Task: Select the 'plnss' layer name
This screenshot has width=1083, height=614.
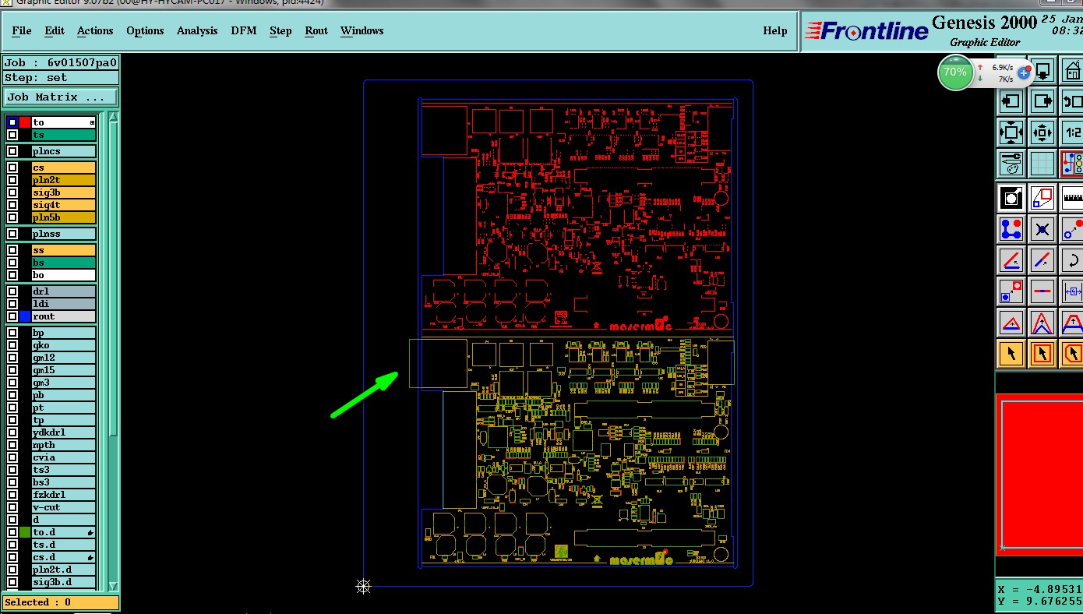Action: [63, 234]
